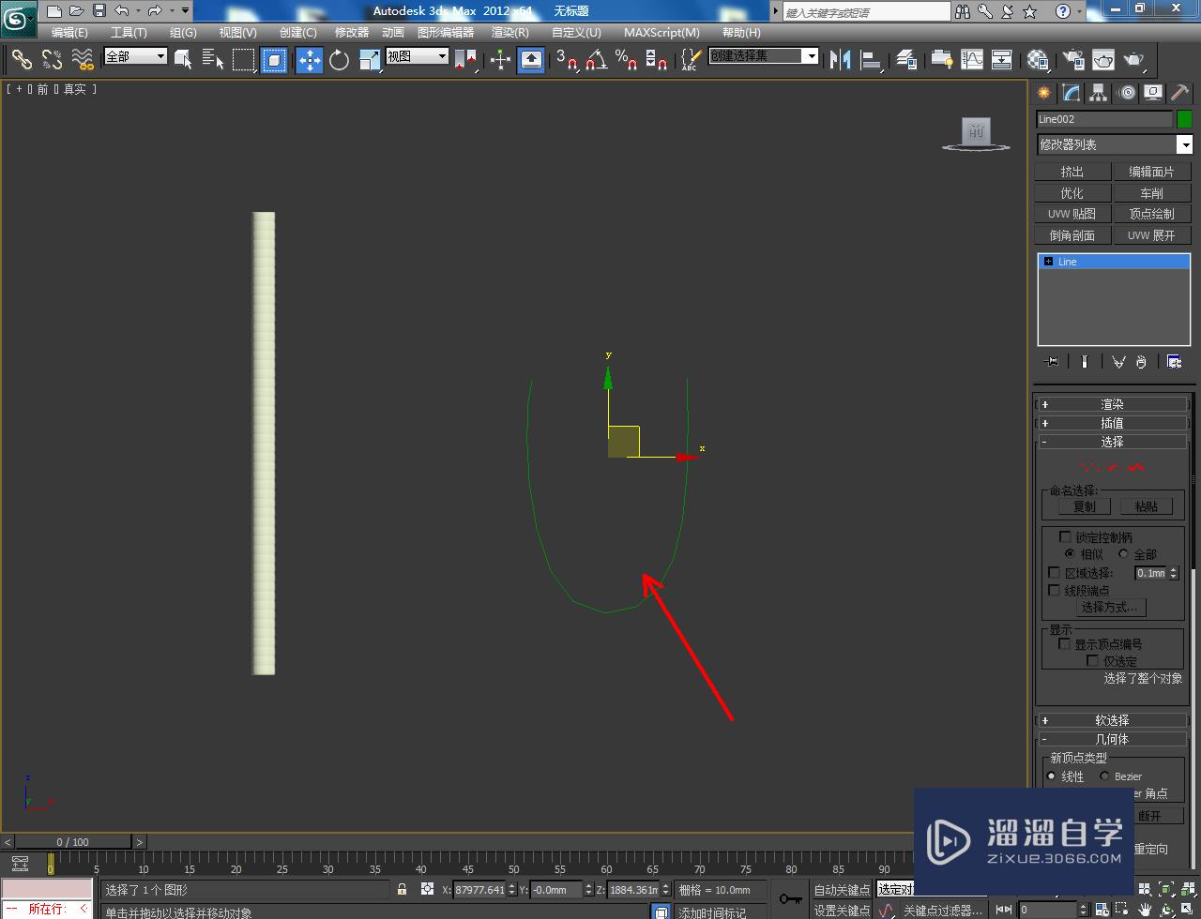Toggle the selection lock padlock icon
The height and width of the screenshot is (919, 1201).
(403, 890)
